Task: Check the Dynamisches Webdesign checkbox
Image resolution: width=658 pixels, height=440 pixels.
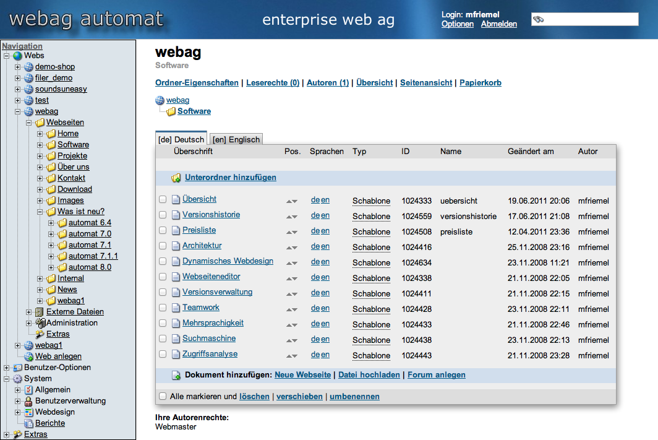Action: [163, 262]
